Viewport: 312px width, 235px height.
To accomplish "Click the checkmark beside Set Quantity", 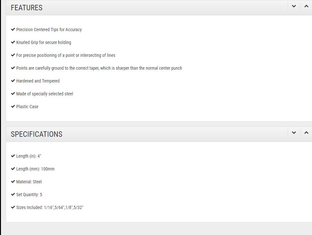I will (x=13, y=195).
